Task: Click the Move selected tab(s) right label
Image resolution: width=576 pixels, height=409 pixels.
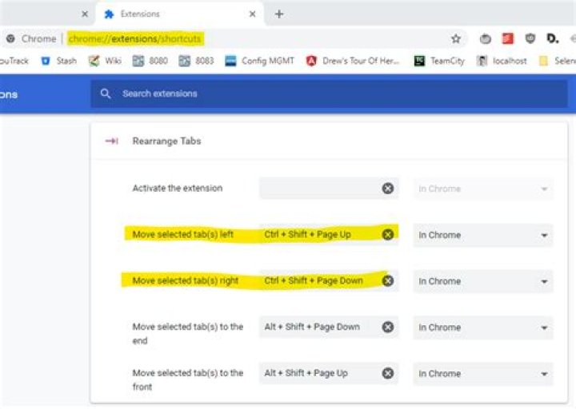Action: 186,280
